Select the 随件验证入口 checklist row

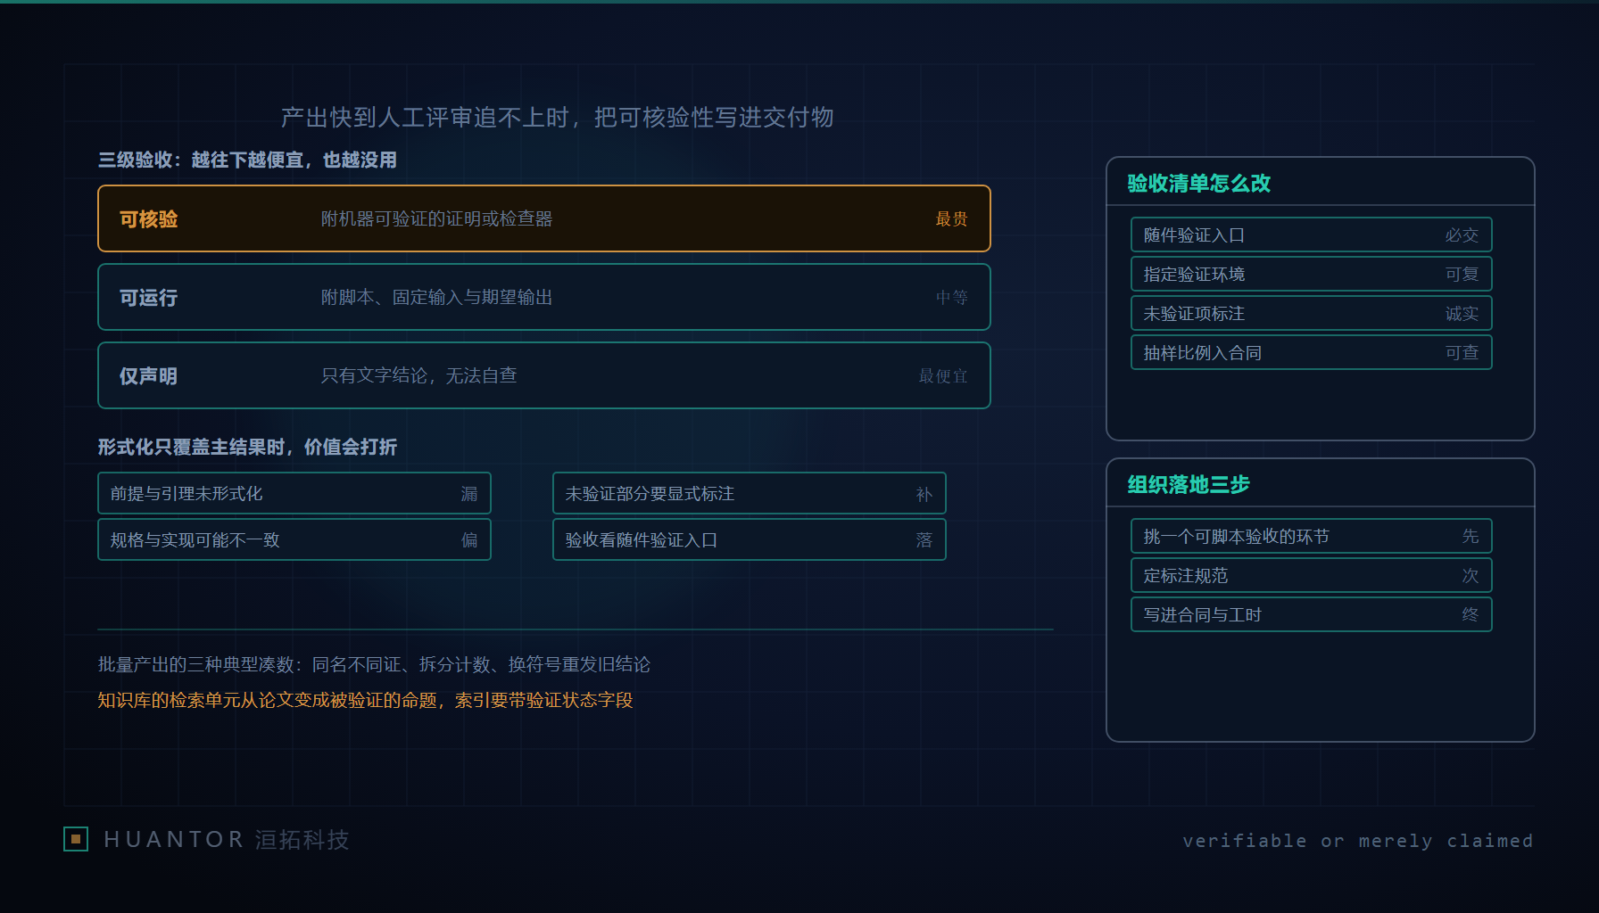pos(1312,234)
